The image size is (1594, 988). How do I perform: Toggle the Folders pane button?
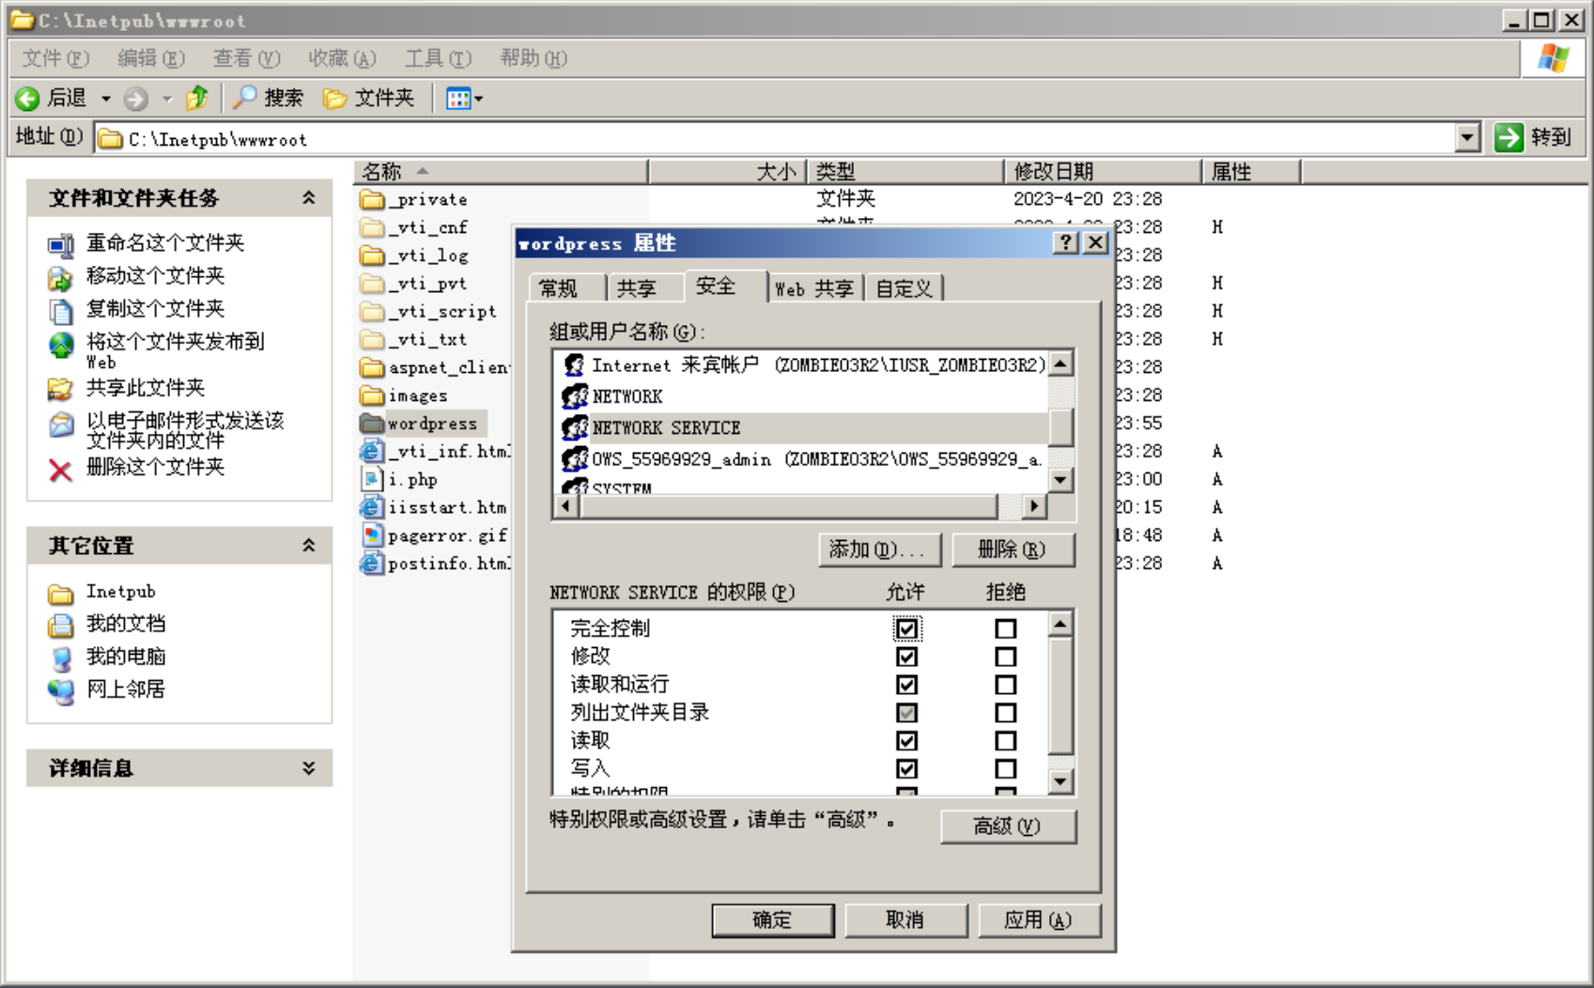coord(368,98)
